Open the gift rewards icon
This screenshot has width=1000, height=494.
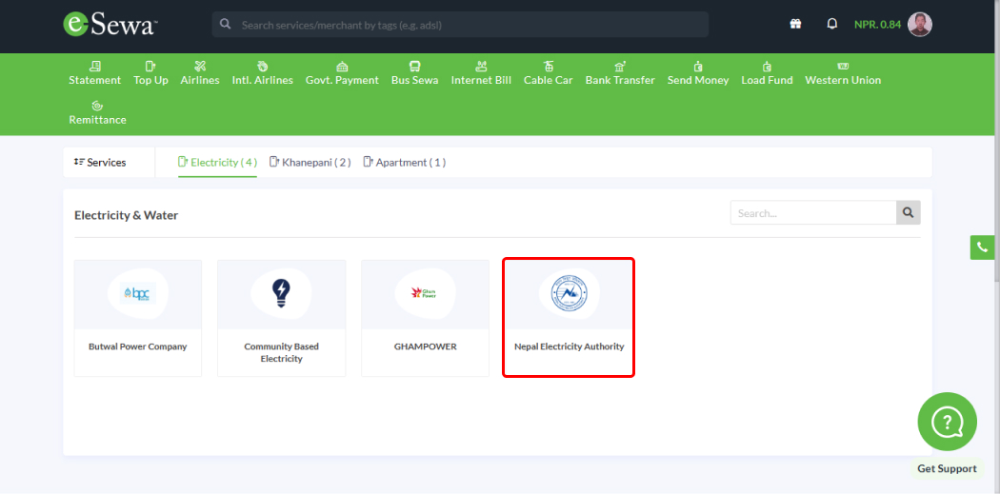[x=795, y=24]
